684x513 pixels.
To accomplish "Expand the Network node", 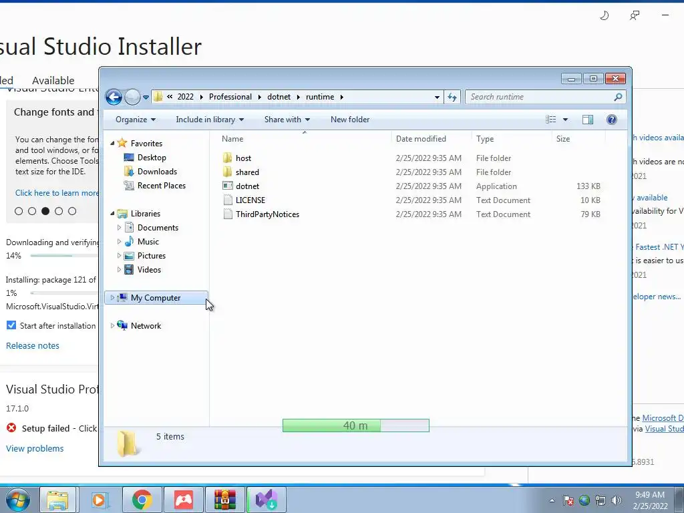I will [x=112, y=325].
